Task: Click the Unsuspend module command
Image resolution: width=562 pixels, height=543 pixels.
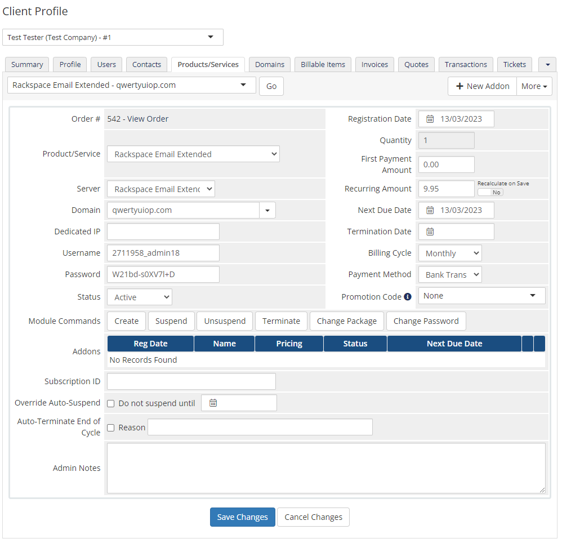Action: pos(225,321)
